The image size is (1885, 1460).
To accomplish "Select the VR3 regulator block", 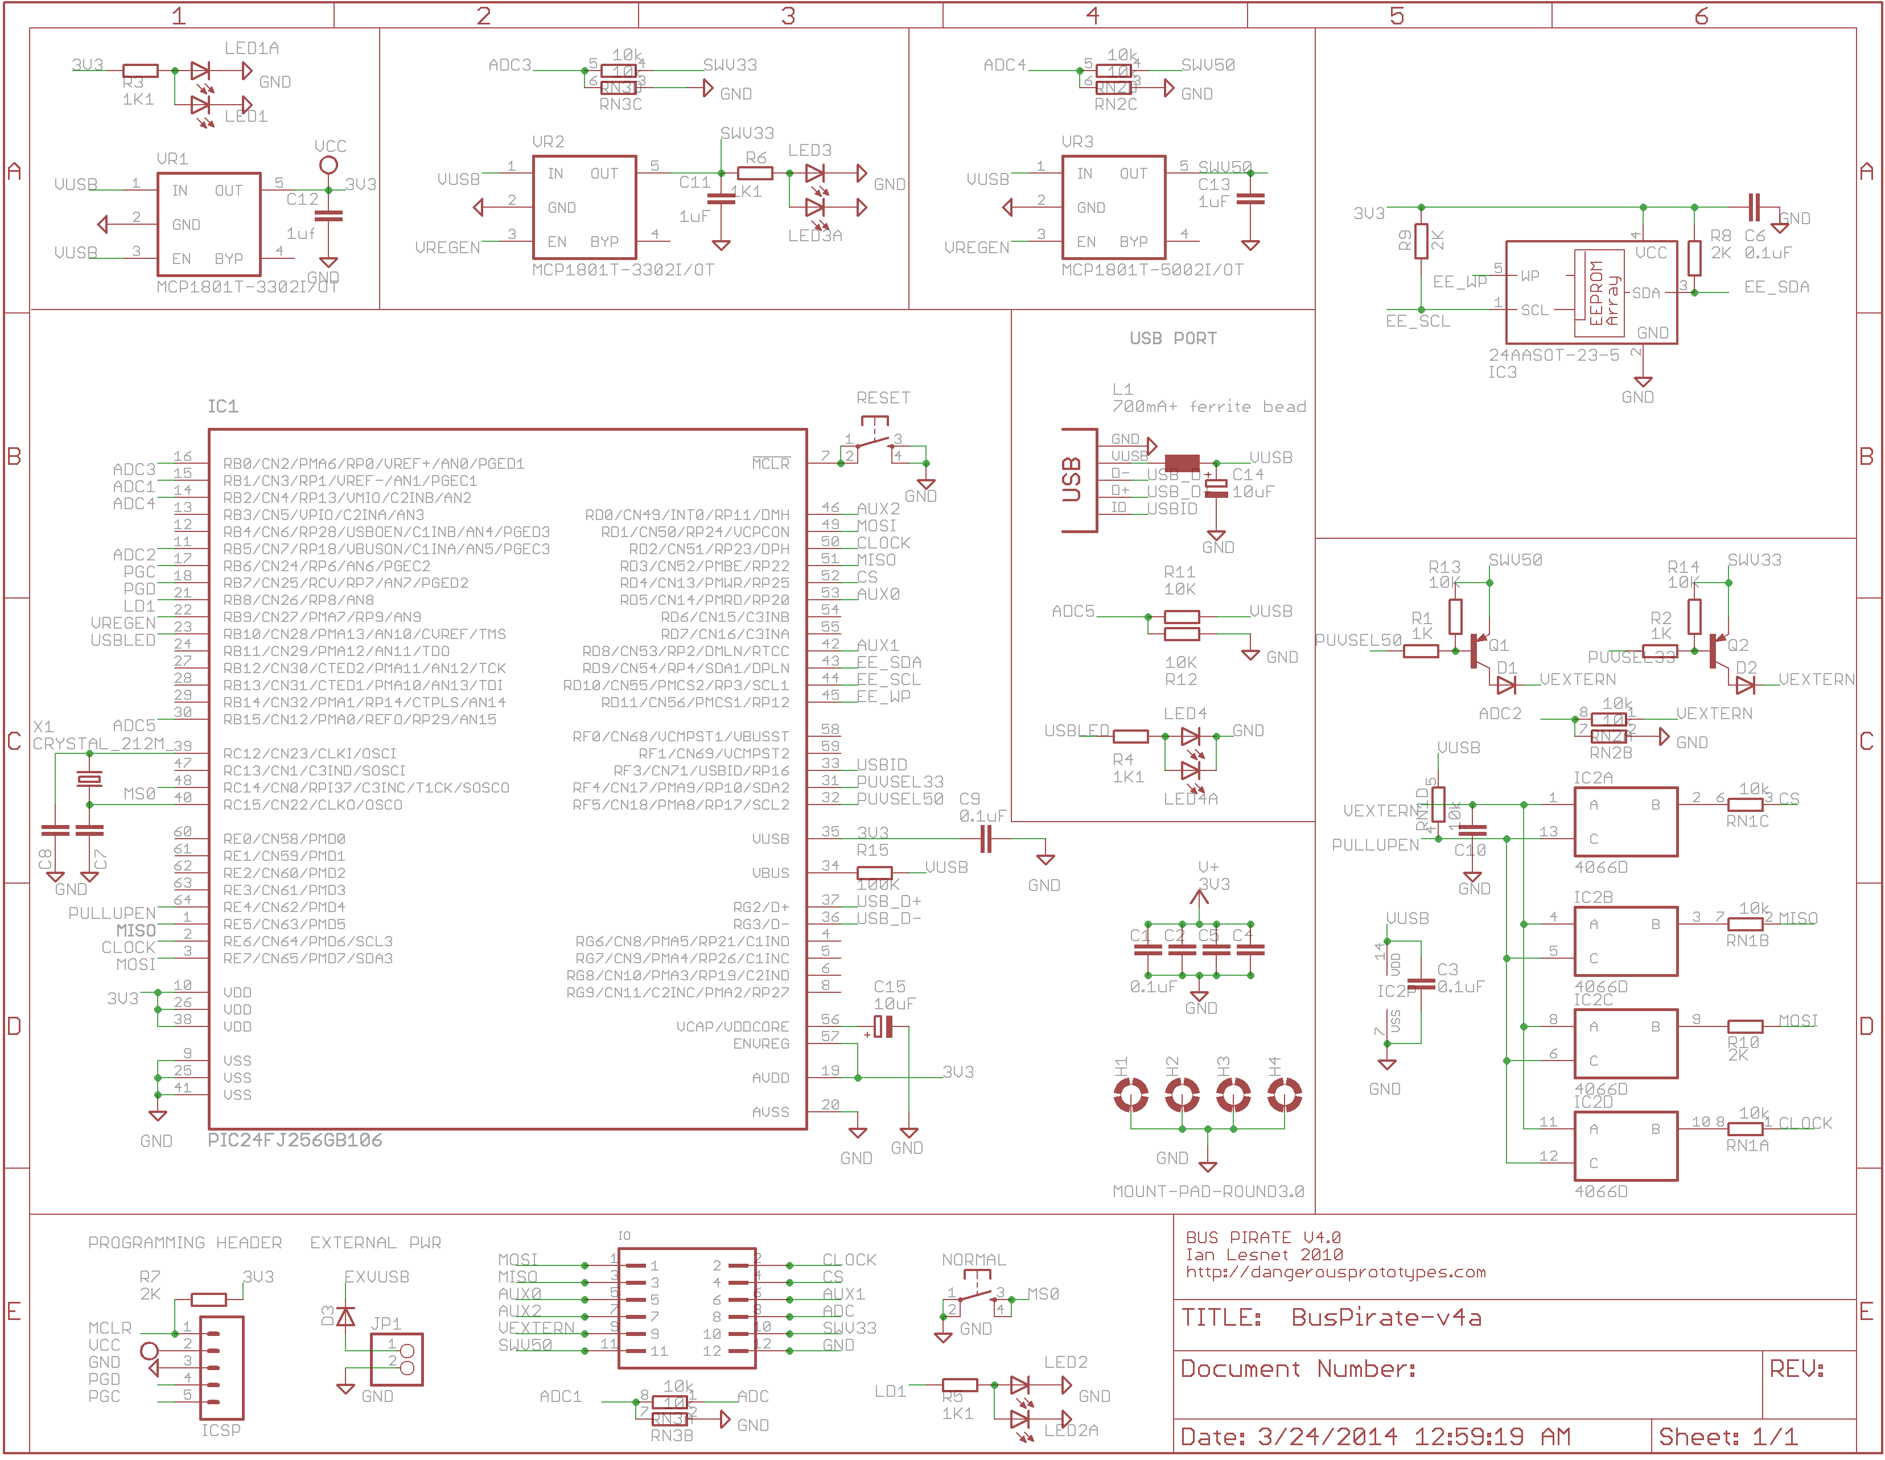I will click(x=1114, y=207).
